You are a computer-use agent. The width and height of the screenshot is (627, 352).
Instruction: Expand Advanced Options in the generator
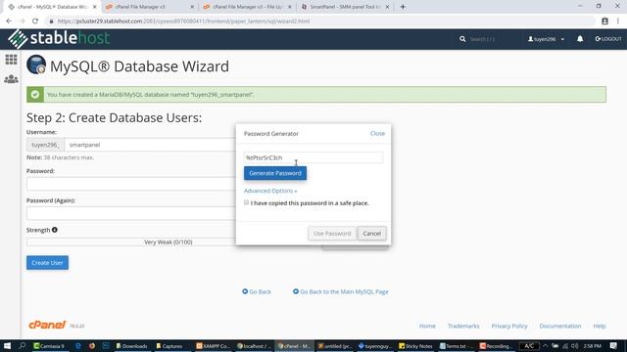click(x=270, y=191)
